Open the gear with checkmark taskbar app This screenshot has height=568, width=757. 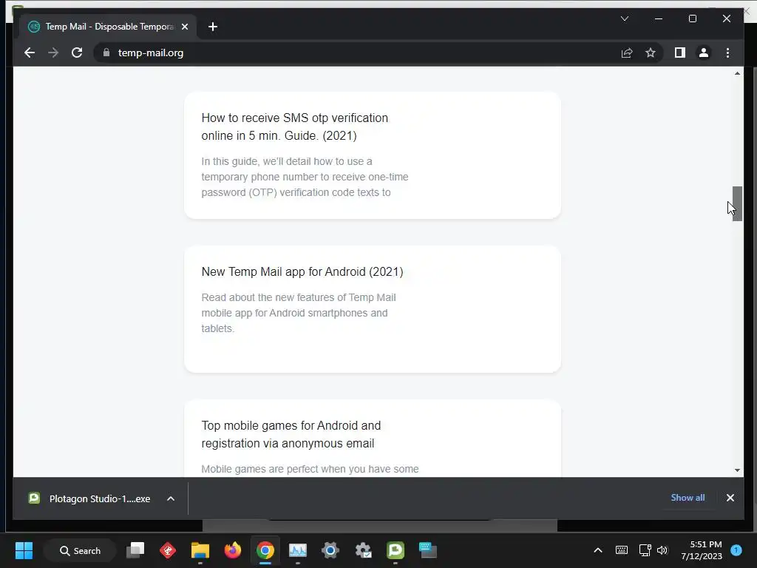tap(363, 550)
